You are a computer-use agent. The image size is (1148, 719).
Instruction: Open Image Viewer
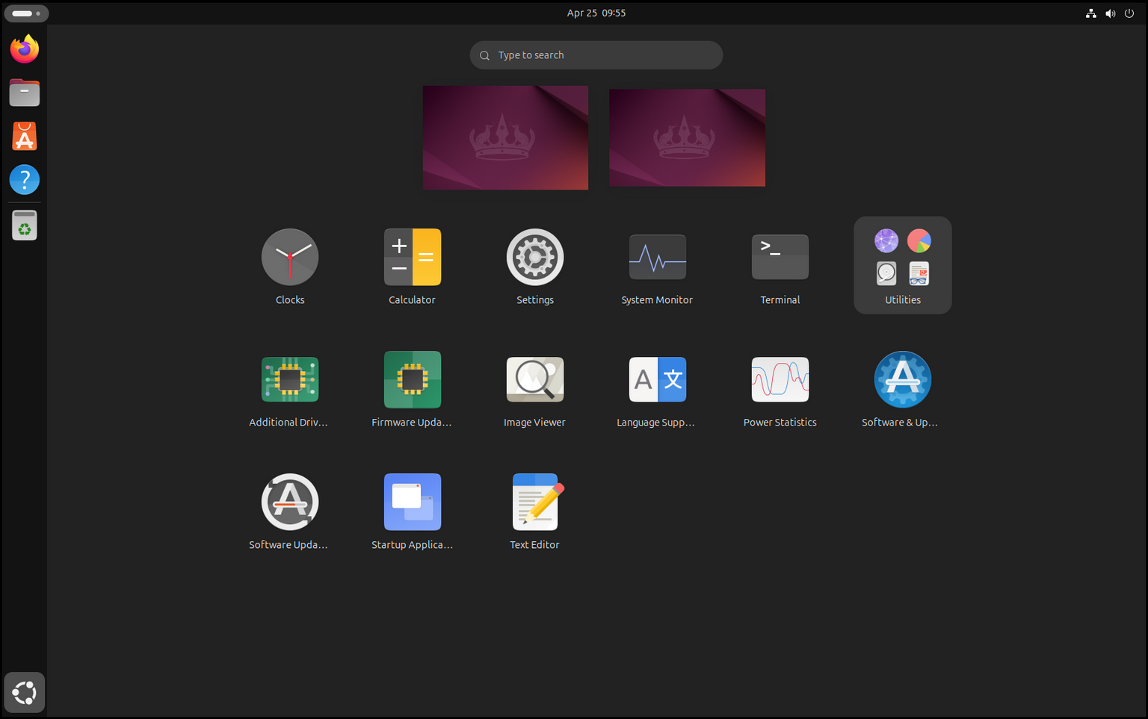534,380
